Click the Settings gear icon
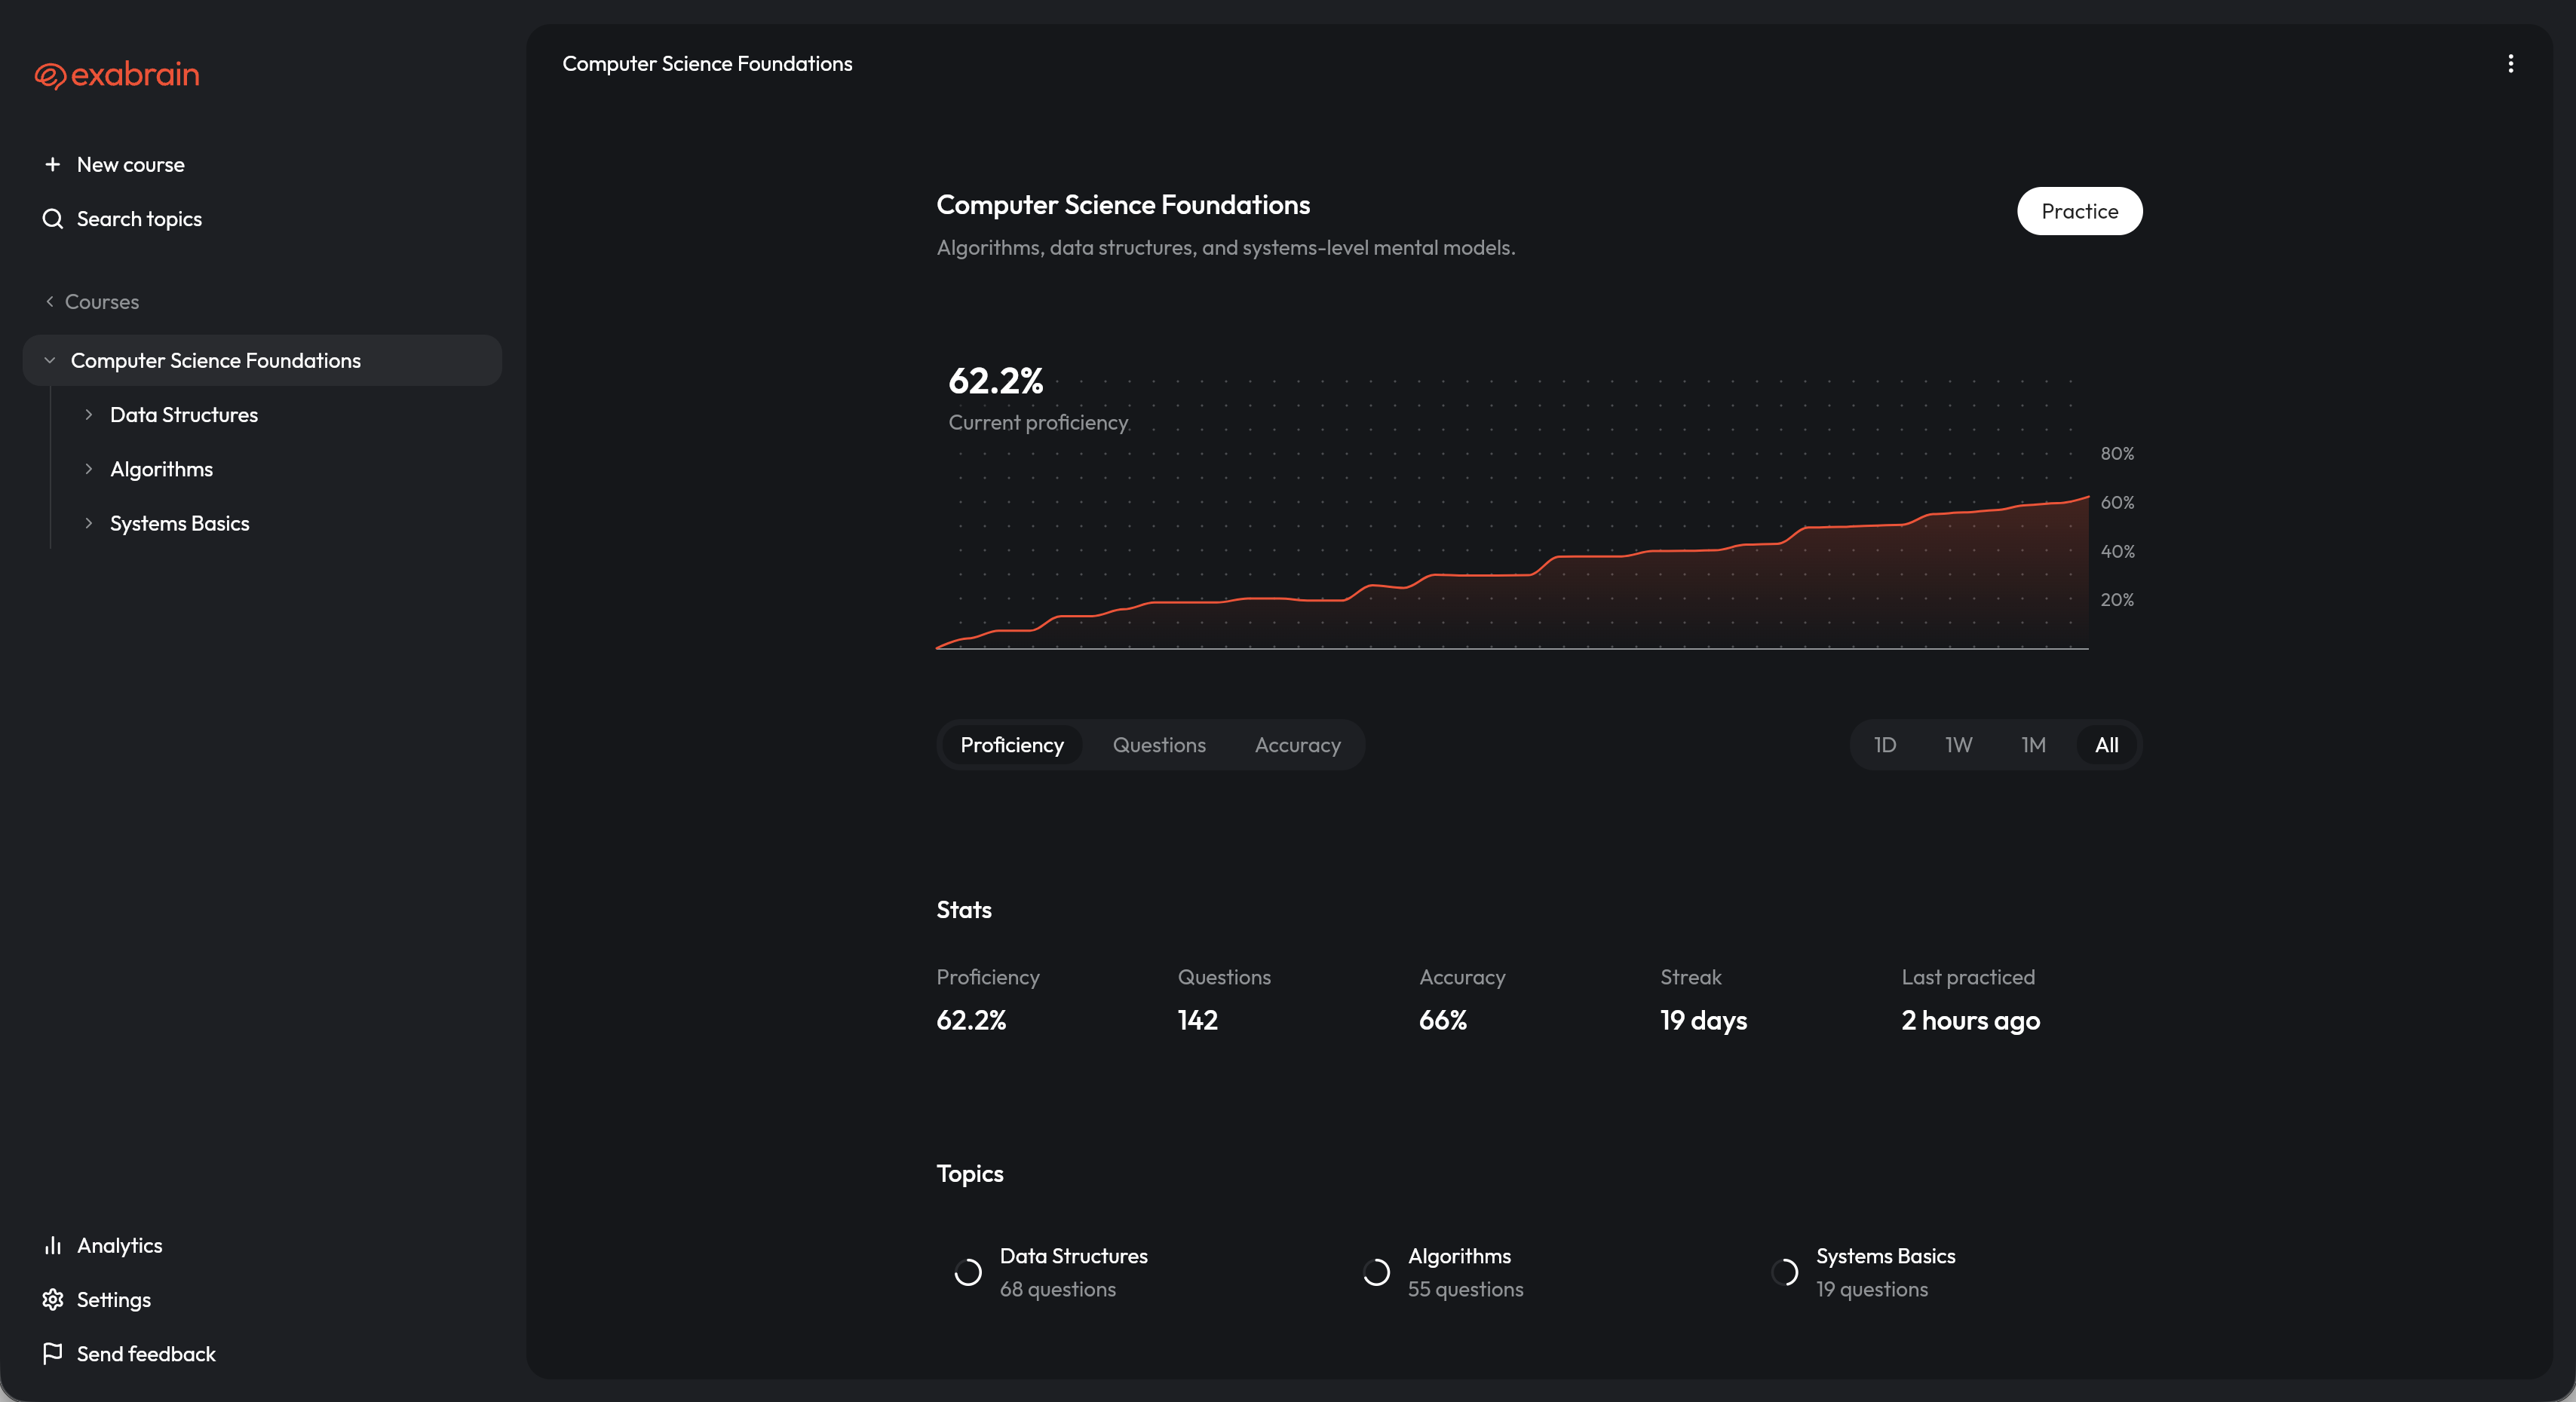Image resolution: width=2576 pixels, height=1402 pixels. tap(53, 1299)
